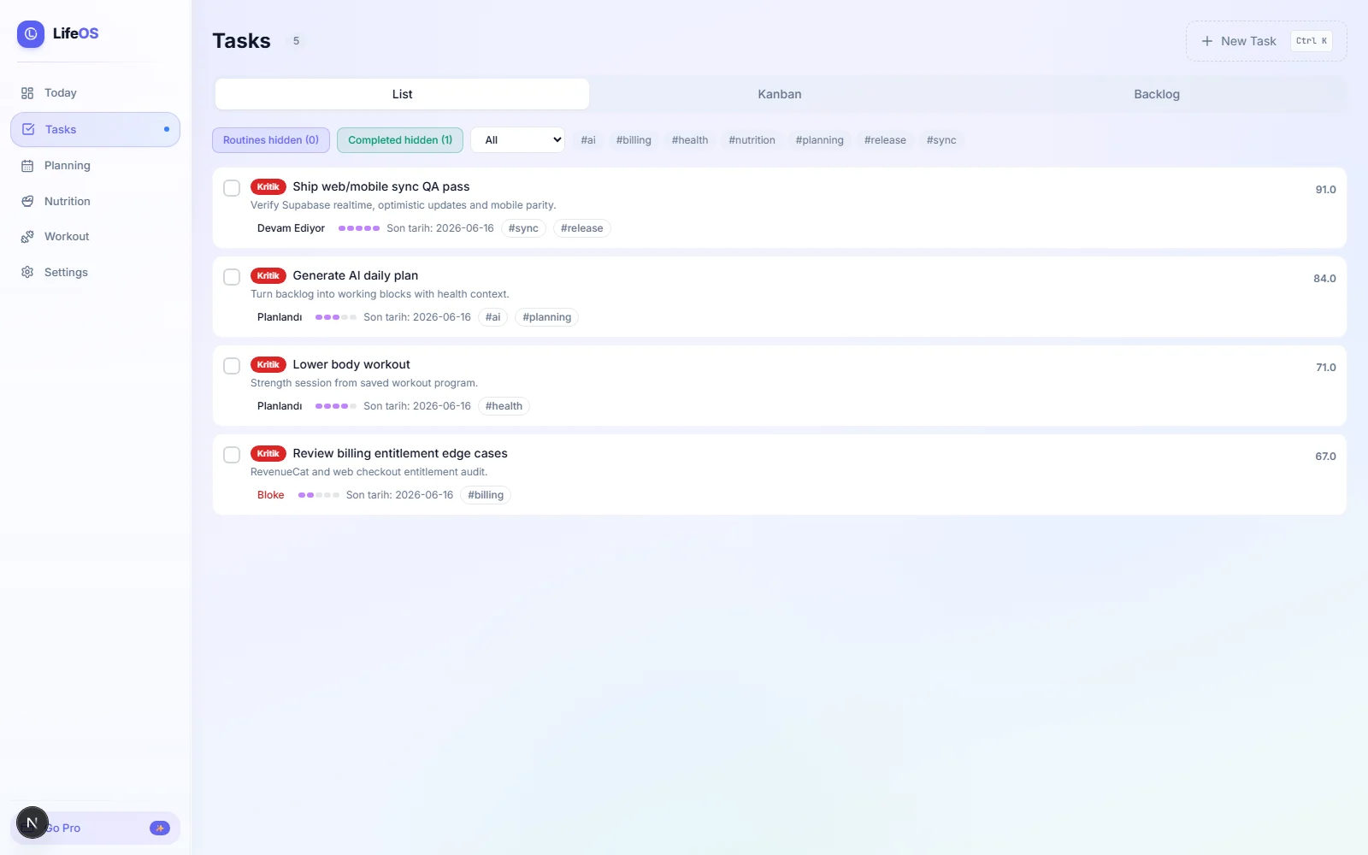
Task: Click the 84.0 priority score
Action: point(1324,279)
